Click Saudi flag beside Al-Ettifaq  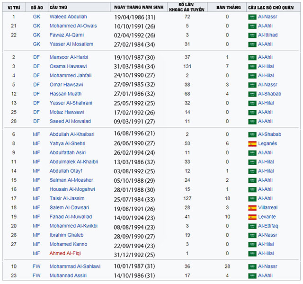tap(252, 226)
